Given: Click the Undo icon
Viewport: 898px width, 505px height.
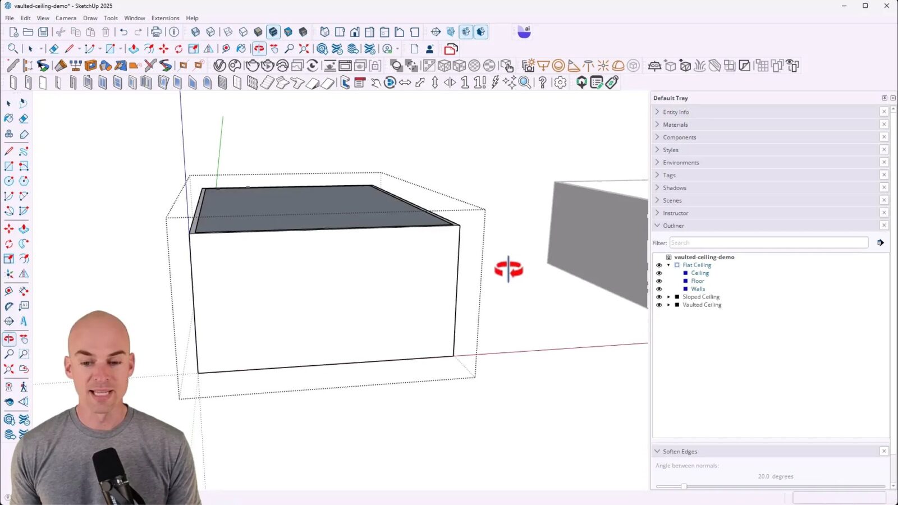Looking at the screenshot, I should [x=122, y=32].
